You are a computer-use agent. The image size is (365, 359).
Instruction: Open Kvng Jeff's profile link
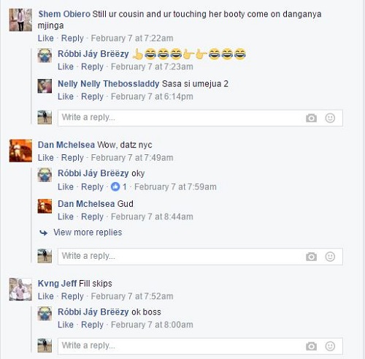coord(57,284)
